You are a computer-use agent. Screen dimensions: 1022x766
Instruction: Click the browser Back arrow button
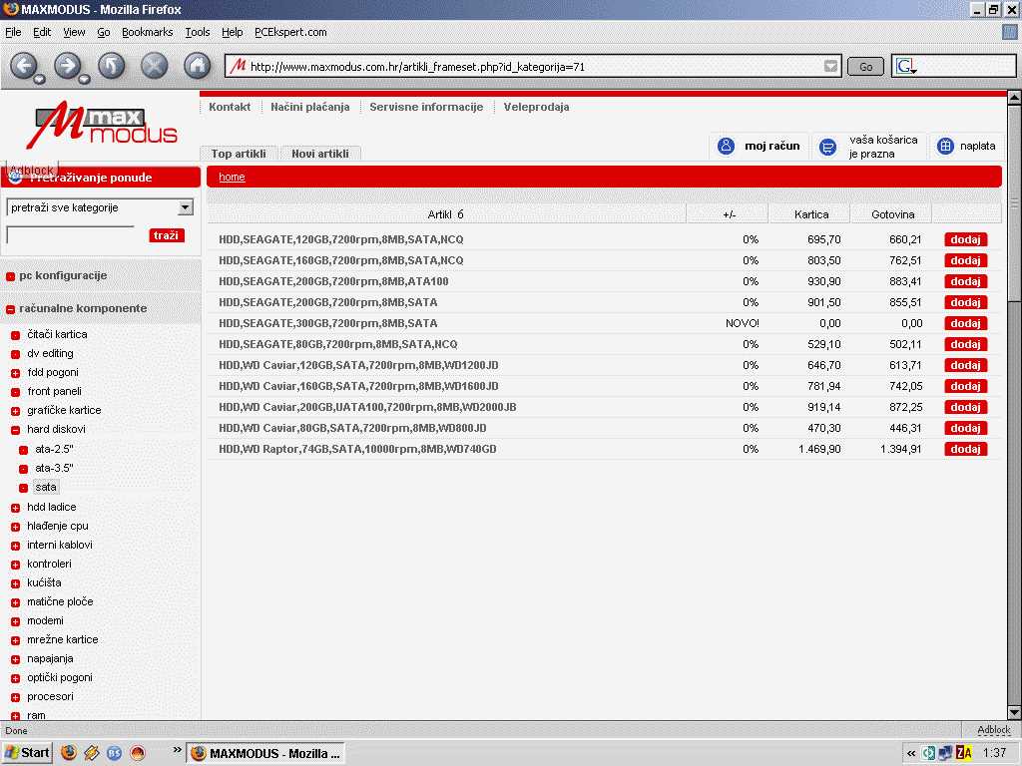pyautogui.click(x=23, y=67)
